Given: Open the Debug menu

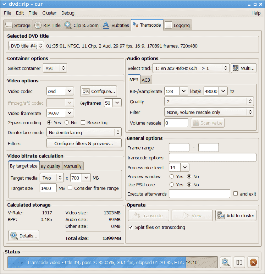Looking at the screenshot, I should click(68, 13).
